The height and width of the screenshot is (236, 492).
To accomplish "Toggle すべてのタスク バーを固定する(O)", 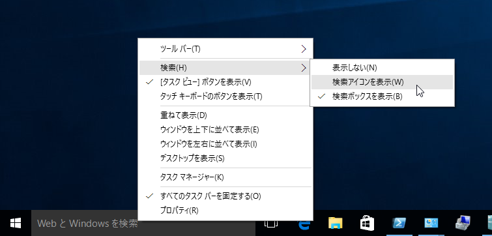I will (226, 196).
